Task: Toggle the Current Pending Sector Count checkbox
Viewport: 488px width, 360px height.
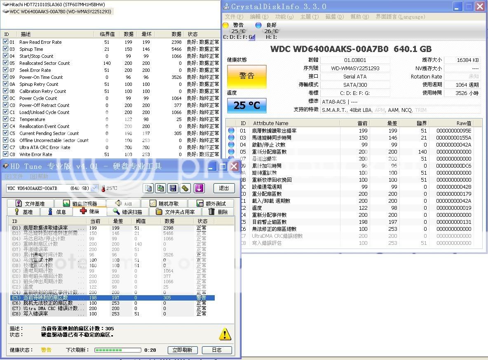Action: click(x=6, y=133)
